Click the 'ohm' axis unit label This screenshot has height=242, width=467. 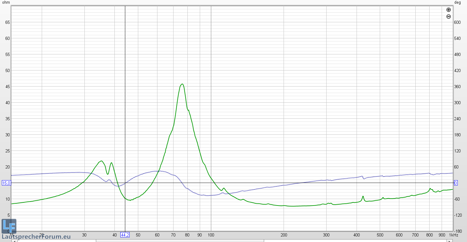coord(5,2)
